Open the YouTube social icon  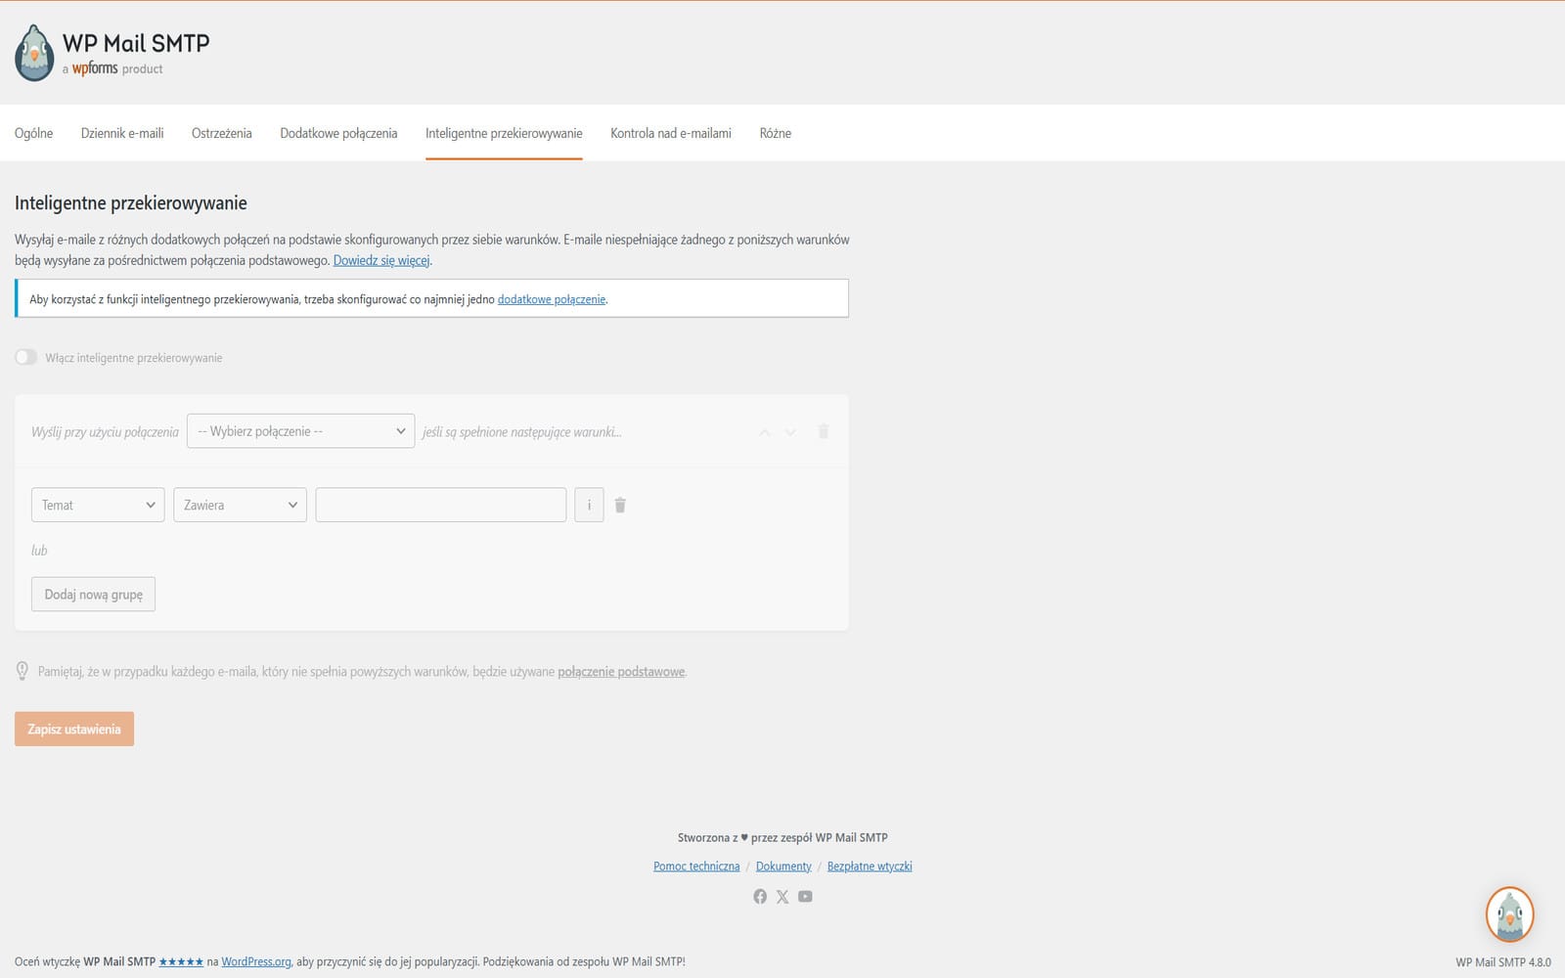pyautogui.click(x=805, y=897)
